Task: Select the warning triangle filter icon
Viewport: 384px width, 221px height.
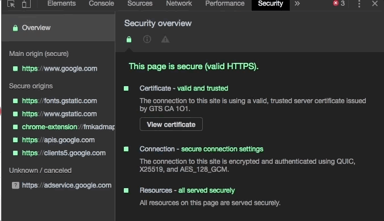Action: point(165,39)
